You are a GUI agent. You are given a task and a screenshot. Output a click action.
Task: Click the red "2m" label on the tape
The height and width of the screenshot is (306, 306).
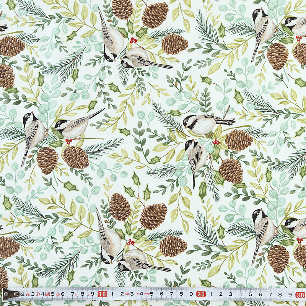pos(28,294)
